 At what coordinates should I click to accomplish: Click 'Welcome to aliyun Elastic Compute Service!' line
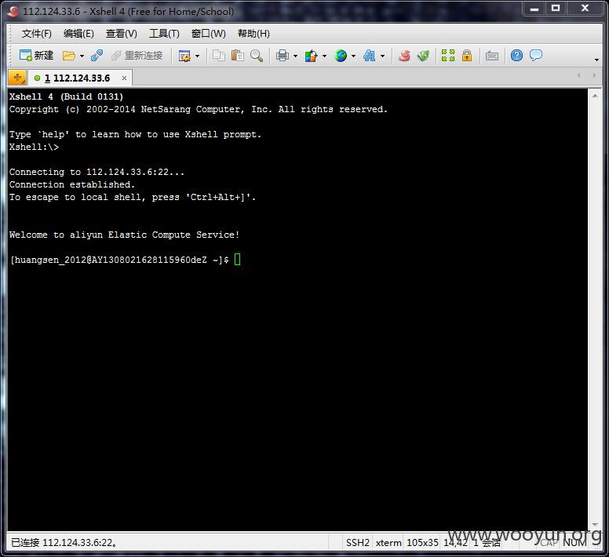point(124,235)
